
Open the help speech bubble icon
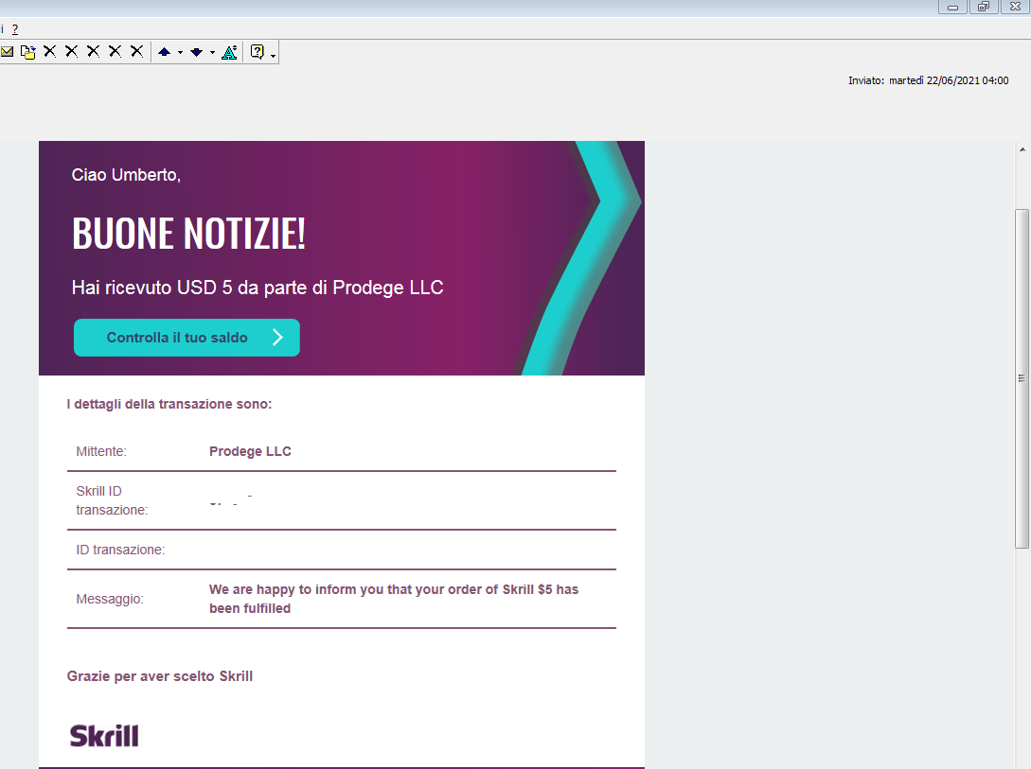pyautogui.click(x=258, y=51)
